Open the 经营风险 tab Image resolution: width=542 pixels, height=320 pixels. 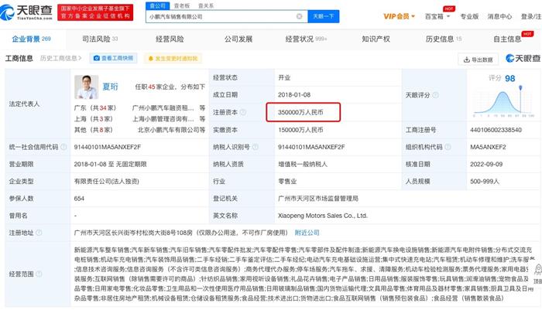pyautogui.click(x=170, y=39)
